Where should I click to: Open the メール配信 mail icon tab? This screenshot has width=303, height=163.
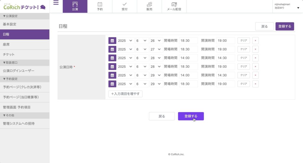(x=174, y=6)
